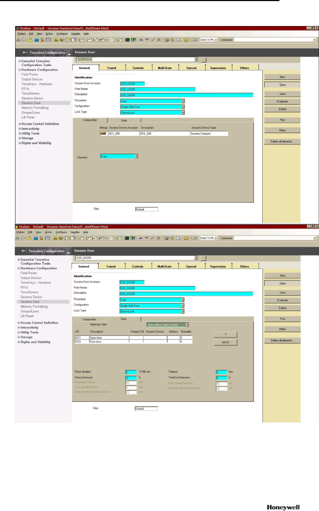This screenshot has height=511, width=319.
Task: Open the Lock Type dropdown in lower window
Action: pyautogui.click(x=183, y=312)
